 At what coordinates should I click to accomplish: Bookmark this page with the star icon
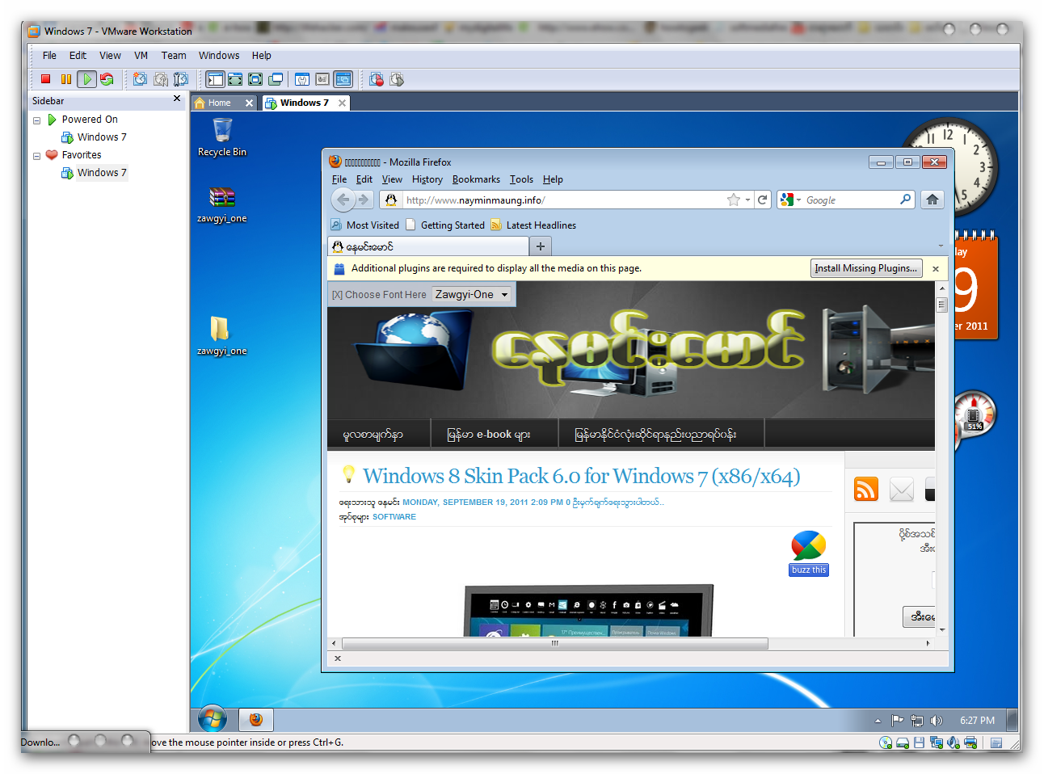point(734,200)
